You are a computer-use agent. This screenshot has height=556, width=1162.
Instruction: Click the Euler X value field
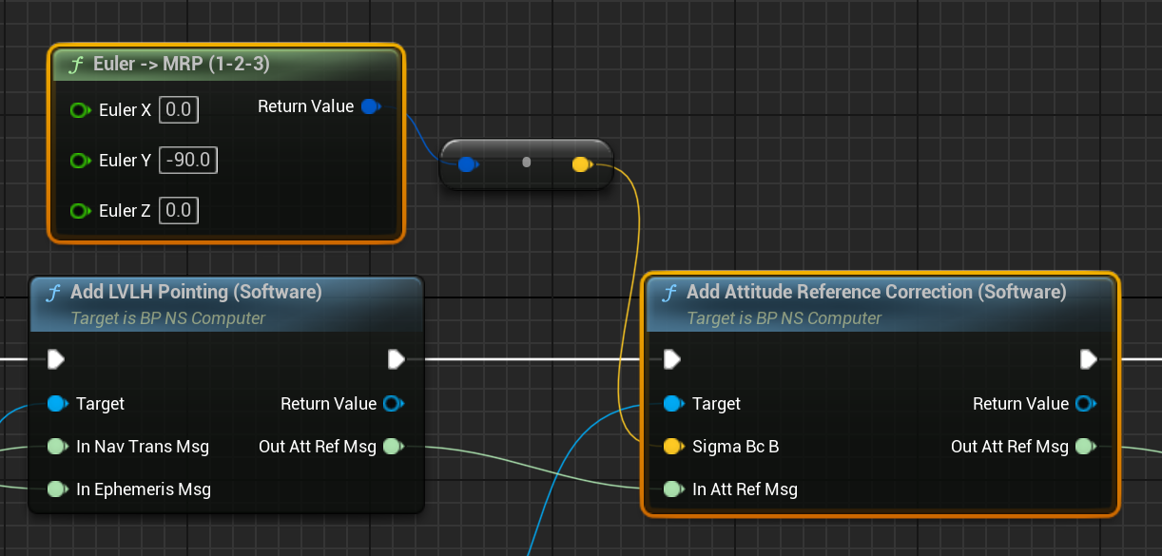(179, 110)
